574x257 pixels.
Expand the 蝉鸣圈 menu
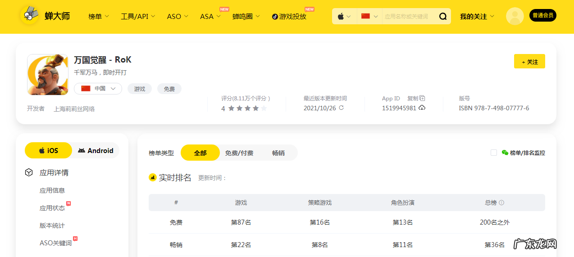(x=246, y=16)
